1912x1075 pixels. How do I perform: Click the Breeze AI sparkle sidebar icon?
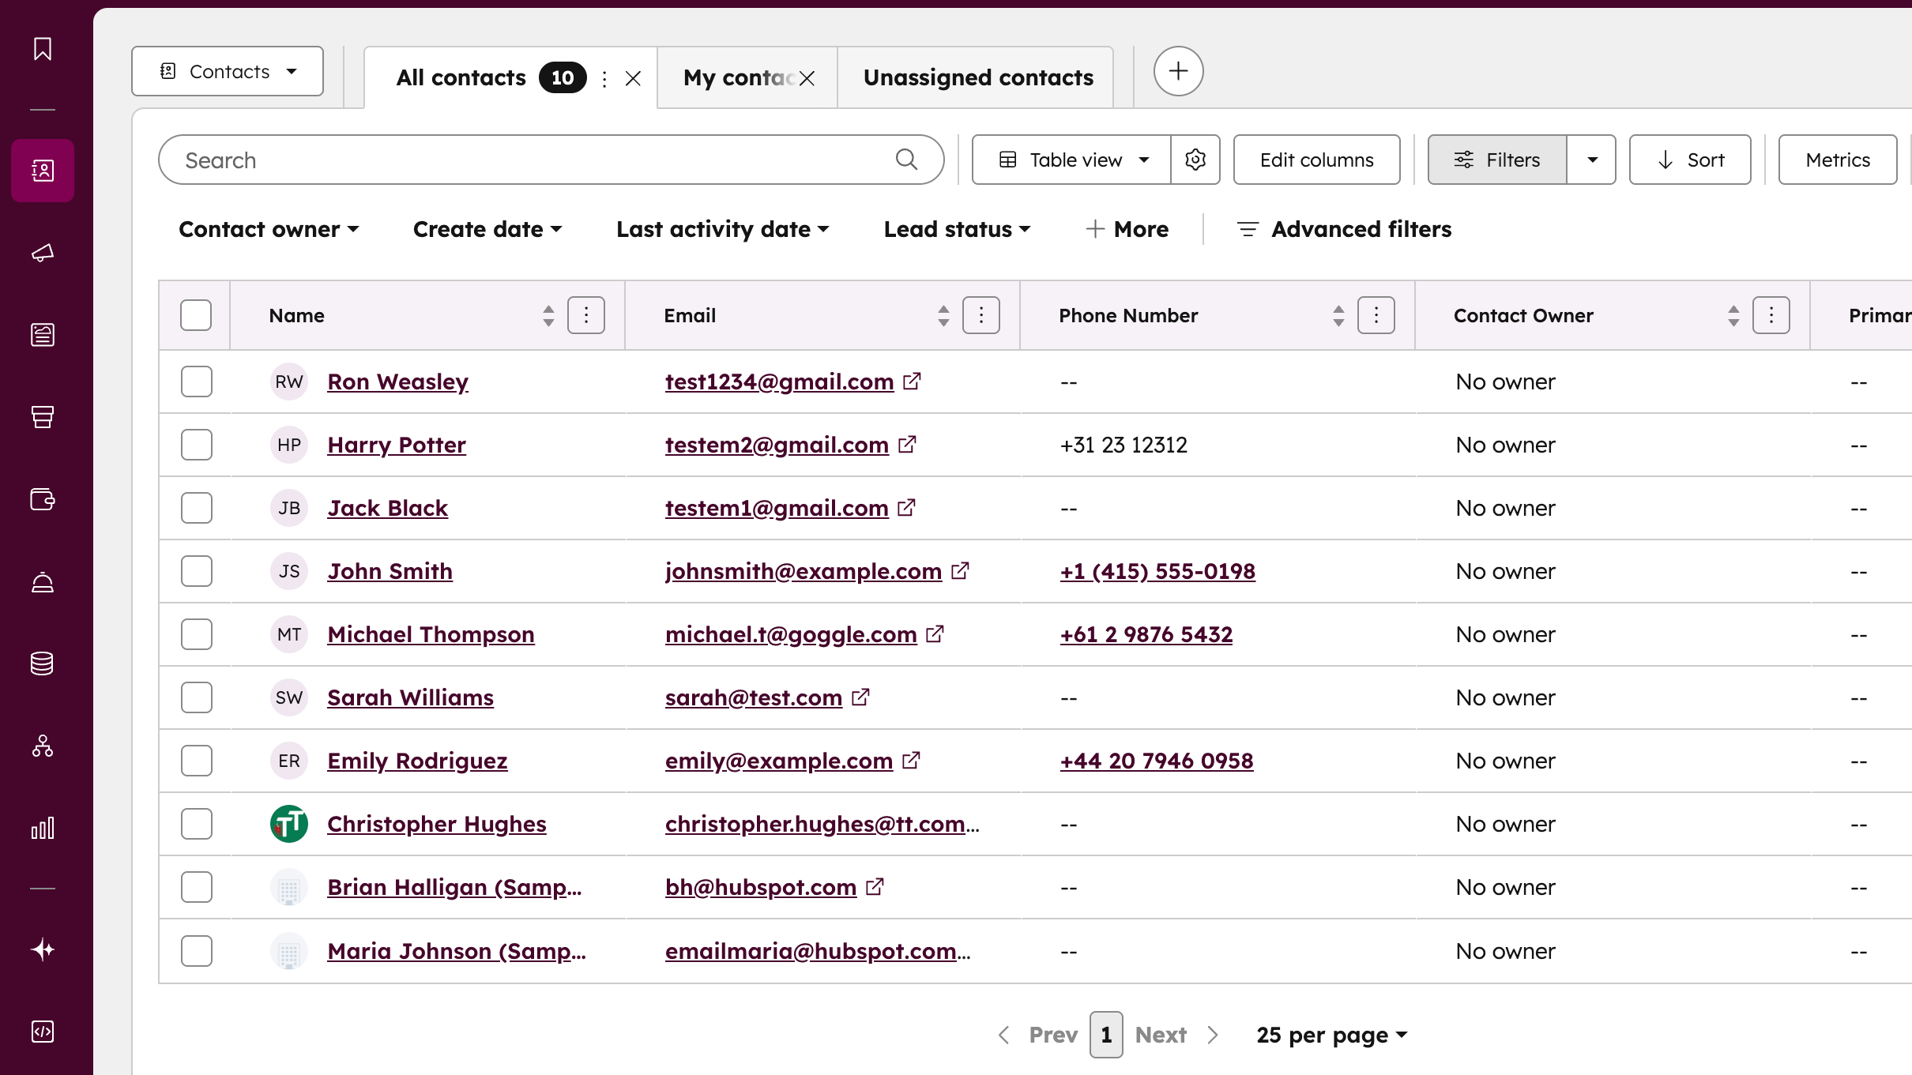(43, 949)
